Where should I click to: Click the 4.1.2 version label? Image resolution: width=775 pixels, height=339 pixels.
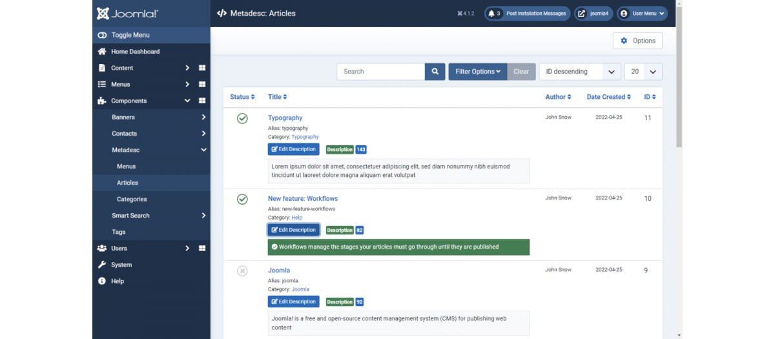tap(465, 14)
